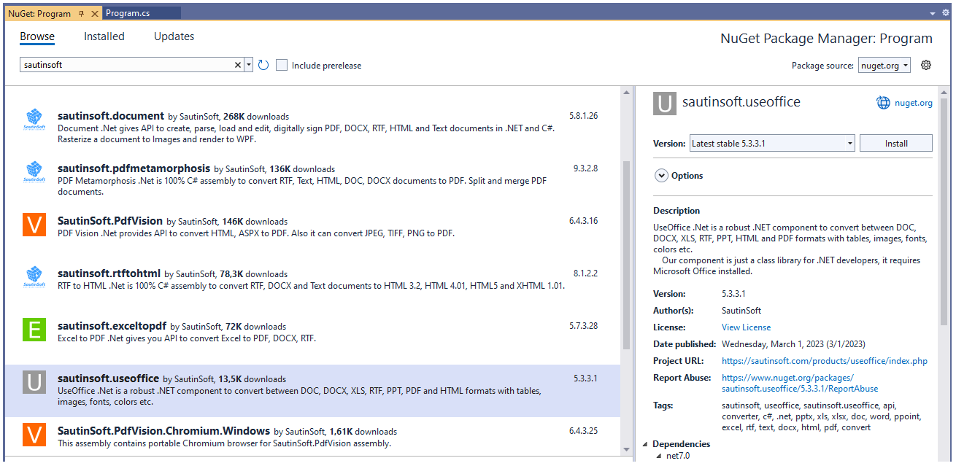
Task: Select the sautinsoft.useoffice U icon
Action: 34,383
